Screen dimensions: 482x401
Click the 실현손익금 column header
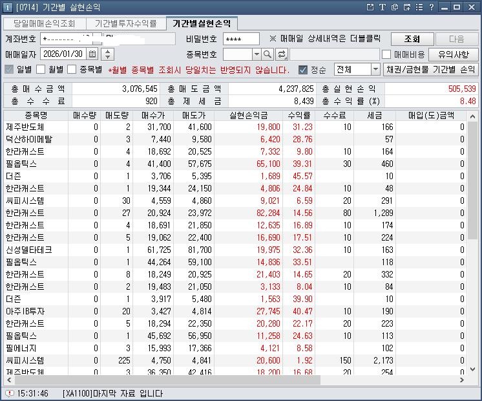(x=249, y=115)
